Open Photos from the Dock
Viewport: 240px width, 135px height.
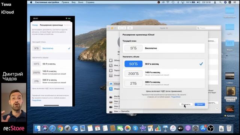point(127,128)
